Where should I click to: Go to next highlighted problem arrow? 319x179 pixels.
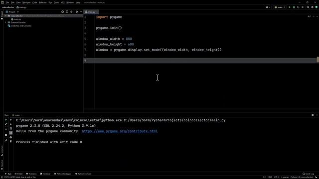[x=317, y=16]
